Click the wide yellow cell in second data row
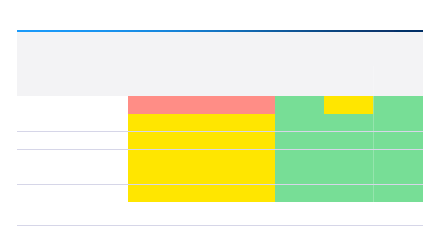Viewport: 440px width, 247px height. pyautogui.click(x=226, y=123)
